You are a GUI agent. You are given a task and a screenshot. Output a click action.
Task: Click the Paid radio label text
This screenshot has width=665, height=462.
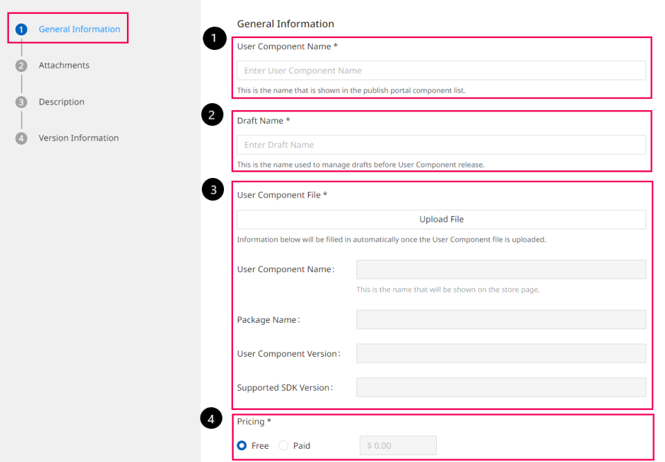click(x=302, y=445)
